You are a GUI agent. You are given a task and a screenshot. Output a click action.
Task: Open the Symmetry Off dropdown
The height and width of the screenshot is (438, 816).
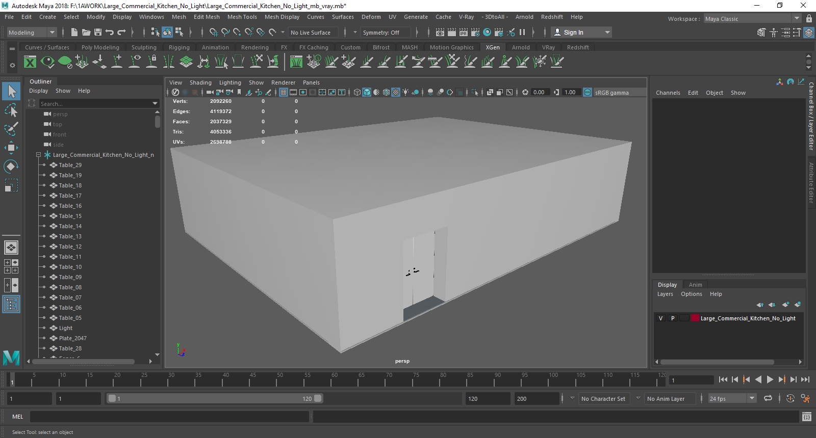tap(386, 32)
